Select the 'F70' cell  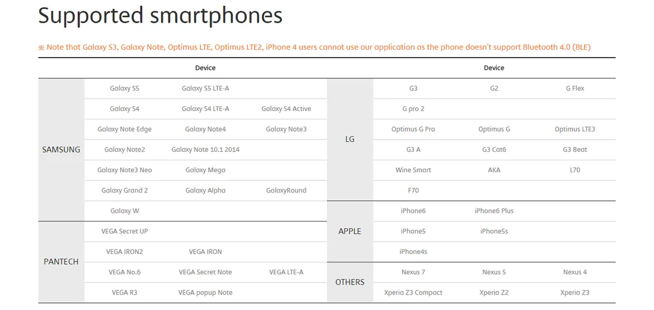pos(413,191)
